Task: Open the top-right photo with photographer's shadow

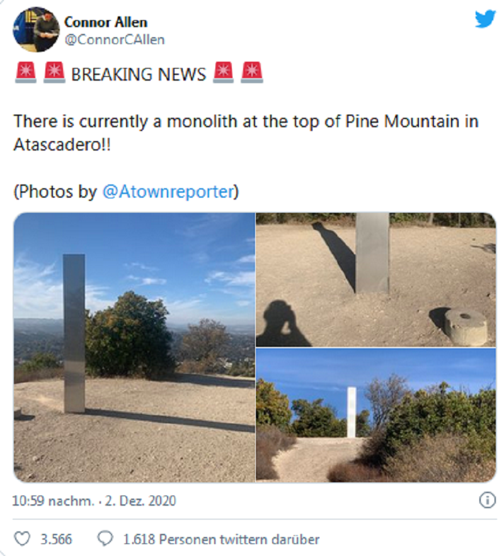Action: [x=375, y=280]
